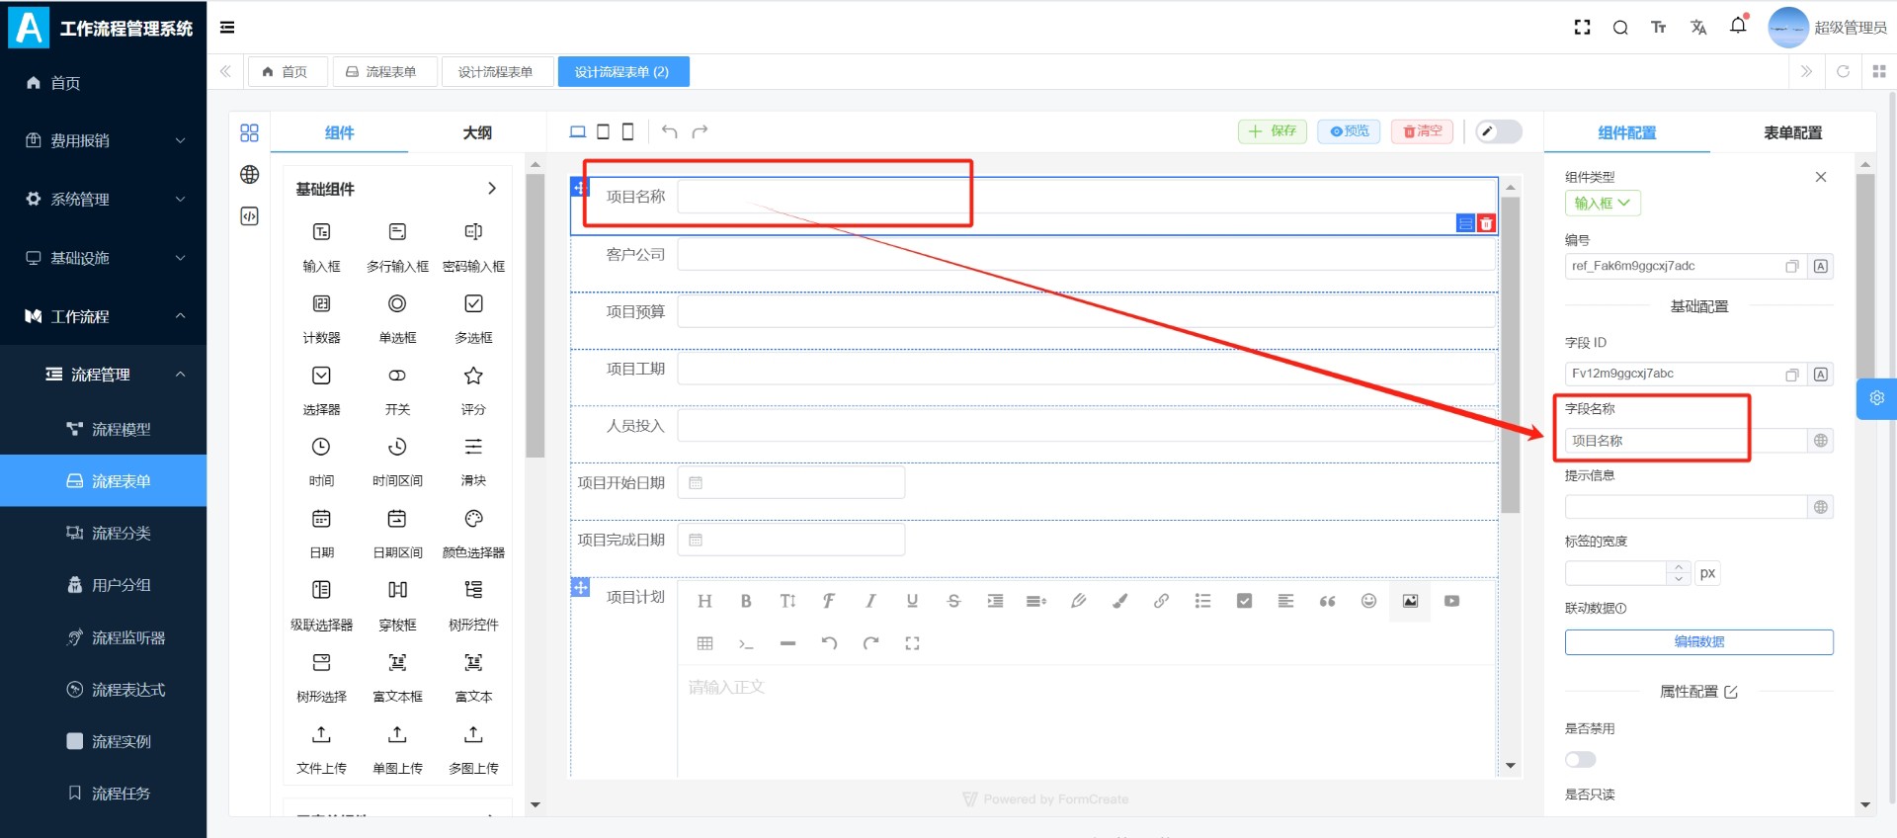The image size is (1897, 838).
Task: Delete the selected 项目名称 field
Action: click(x=1486, y=223)
